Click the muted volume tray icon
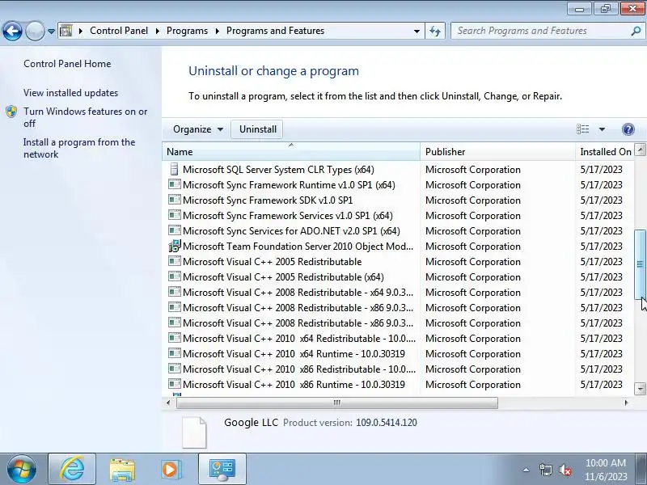 tap(565, 470)
